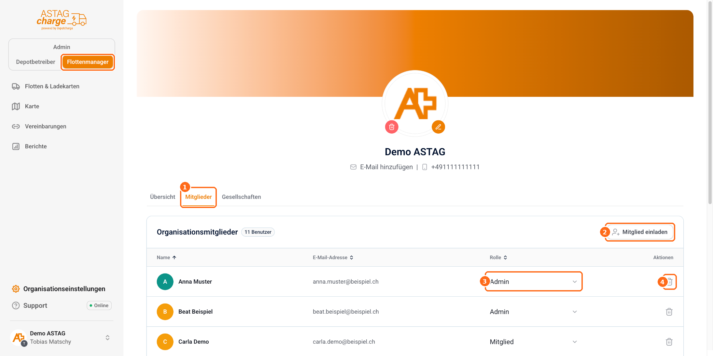This screenshot has width=713, height=356.
Task: Click the ASTAG charge logo
Action: pos(62,20)
